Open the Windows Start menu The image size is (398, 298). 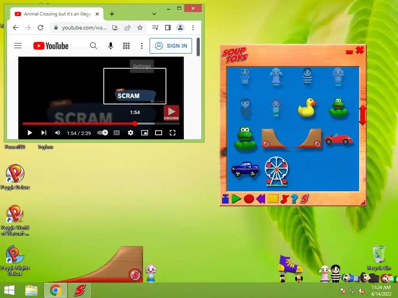(9, 290)
